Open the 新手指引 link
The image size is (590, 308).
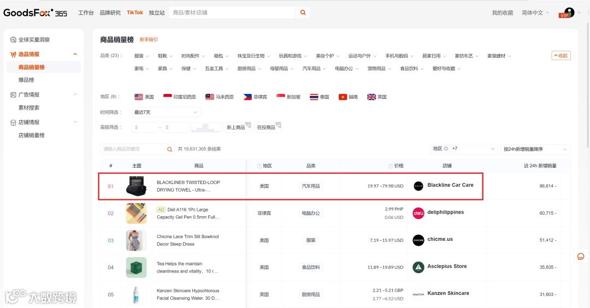(x=149, y=39)
